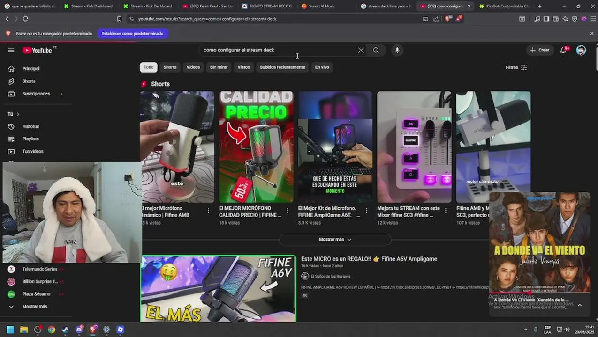Open Brave Rewards triangle icon
598x337 pixels.
[x=458, y=19]
